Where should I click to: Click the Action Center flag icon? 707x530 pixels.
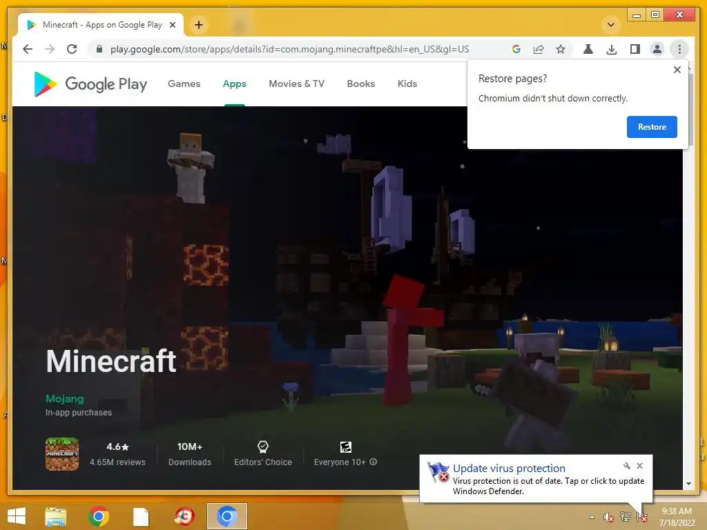click(x=642, y=517)
